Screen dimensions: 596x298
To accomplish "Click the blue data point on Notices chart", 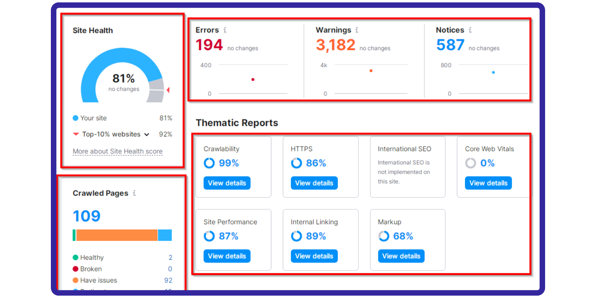I will click(x=493, y=72).
